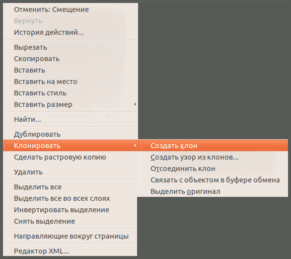Choose 'Выделить оригинал' in the submenu
The width and height of the screenshot is (291, 259).
[x=214, y=191]
